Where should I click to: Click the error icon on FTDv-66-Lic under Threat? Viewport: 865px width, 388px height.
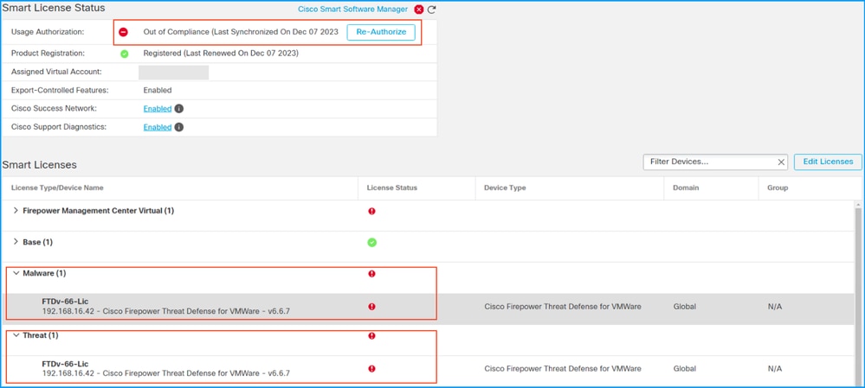(x=371, y=369)
